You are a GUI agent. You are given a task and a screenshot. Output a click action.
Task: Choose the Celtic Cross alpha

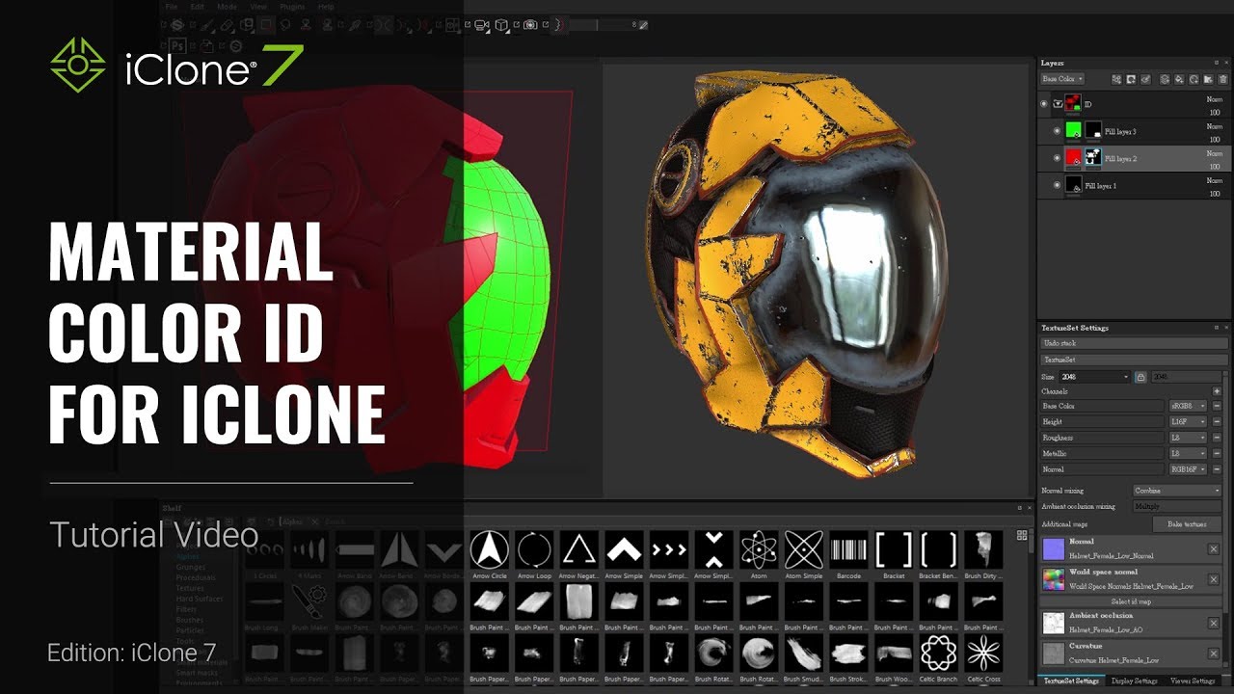983,653
